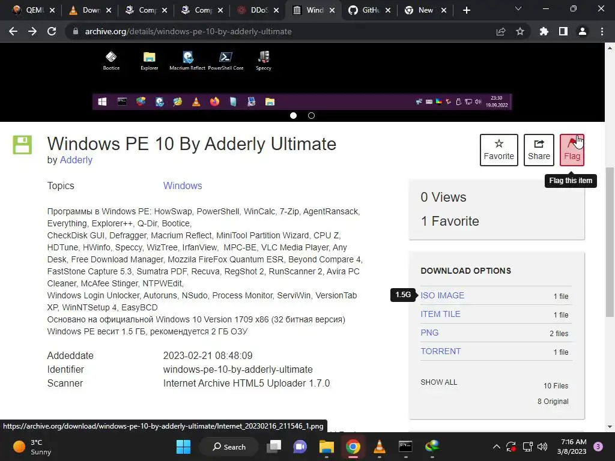
Task: Open the Adderly uploader link
Action: tap(76, 160)
